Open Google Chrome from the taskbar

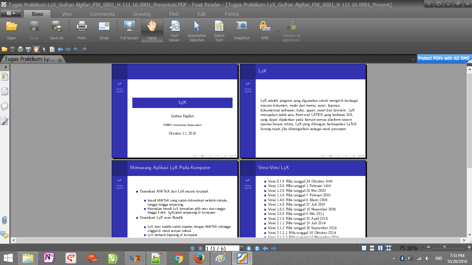point(178,258)
